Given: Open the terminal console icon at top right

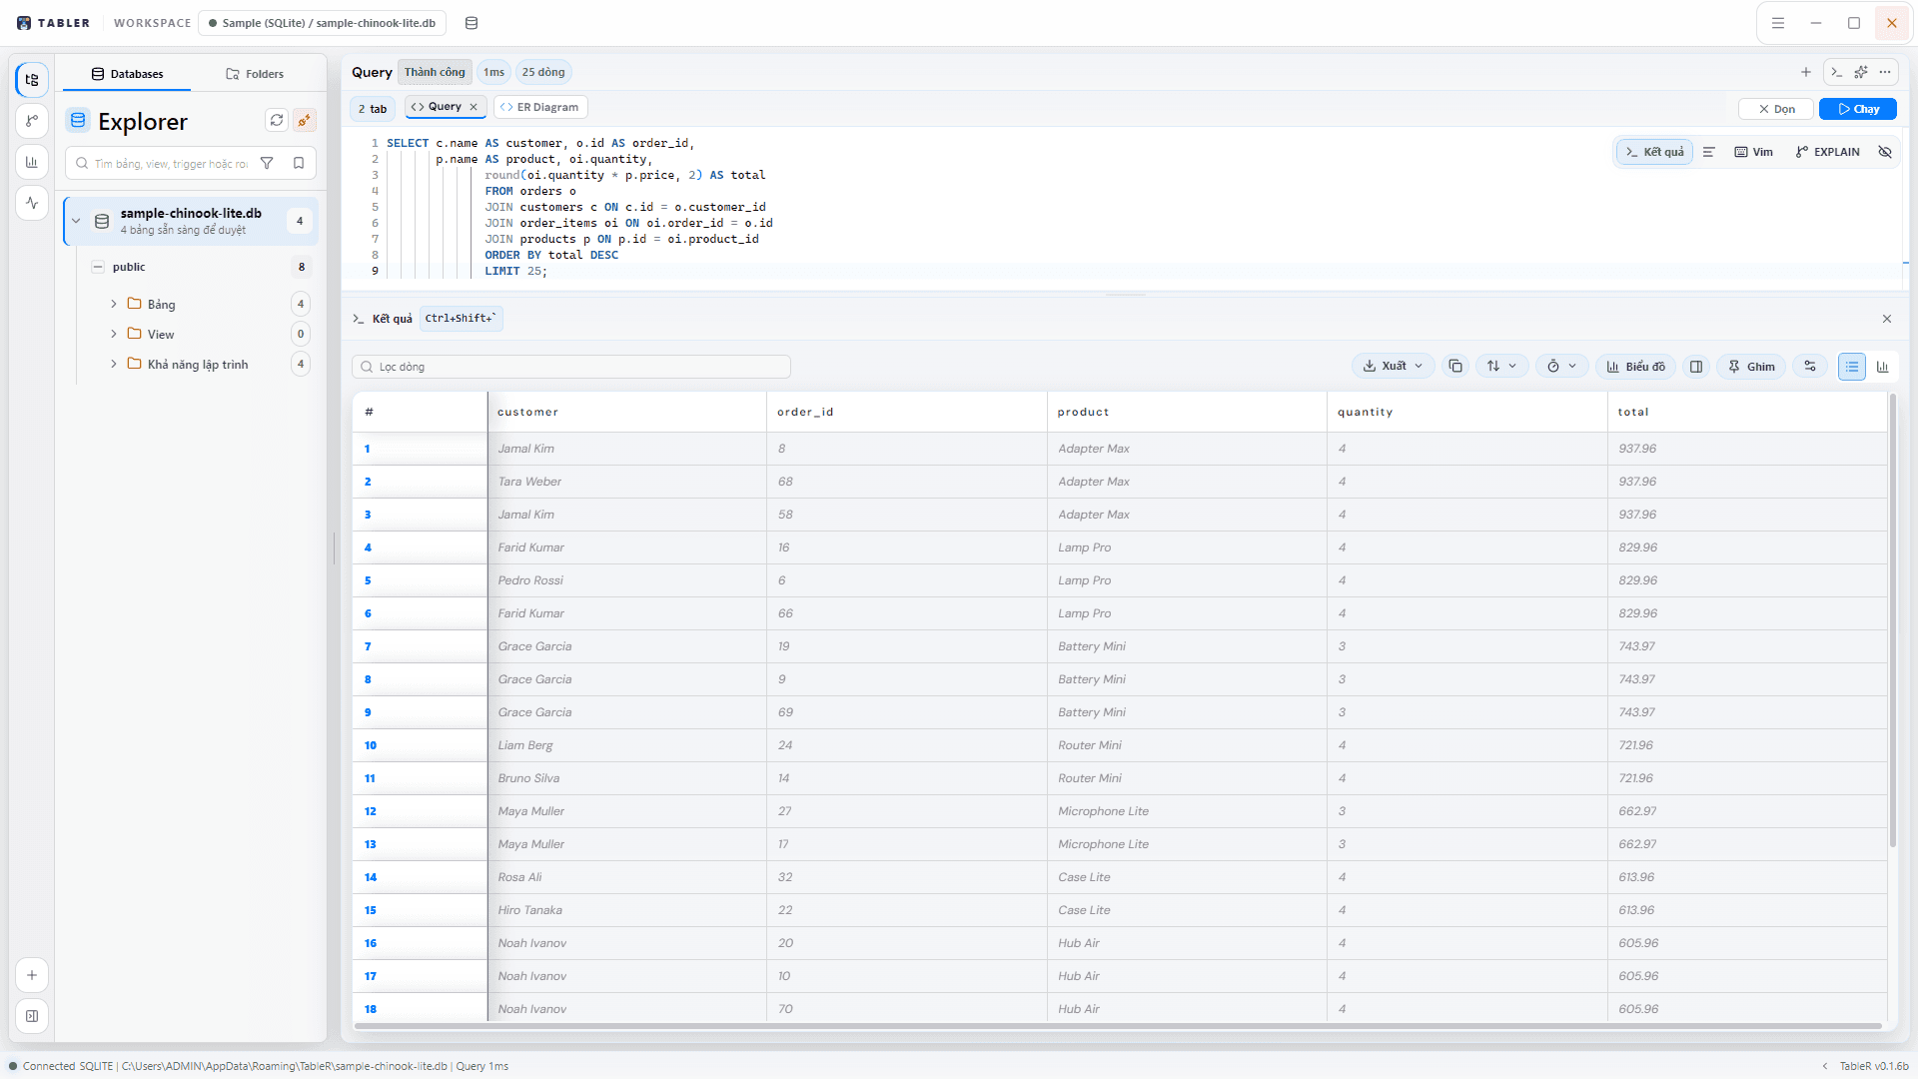Looking at the screenshot, I should click(x=1836, y=72).
